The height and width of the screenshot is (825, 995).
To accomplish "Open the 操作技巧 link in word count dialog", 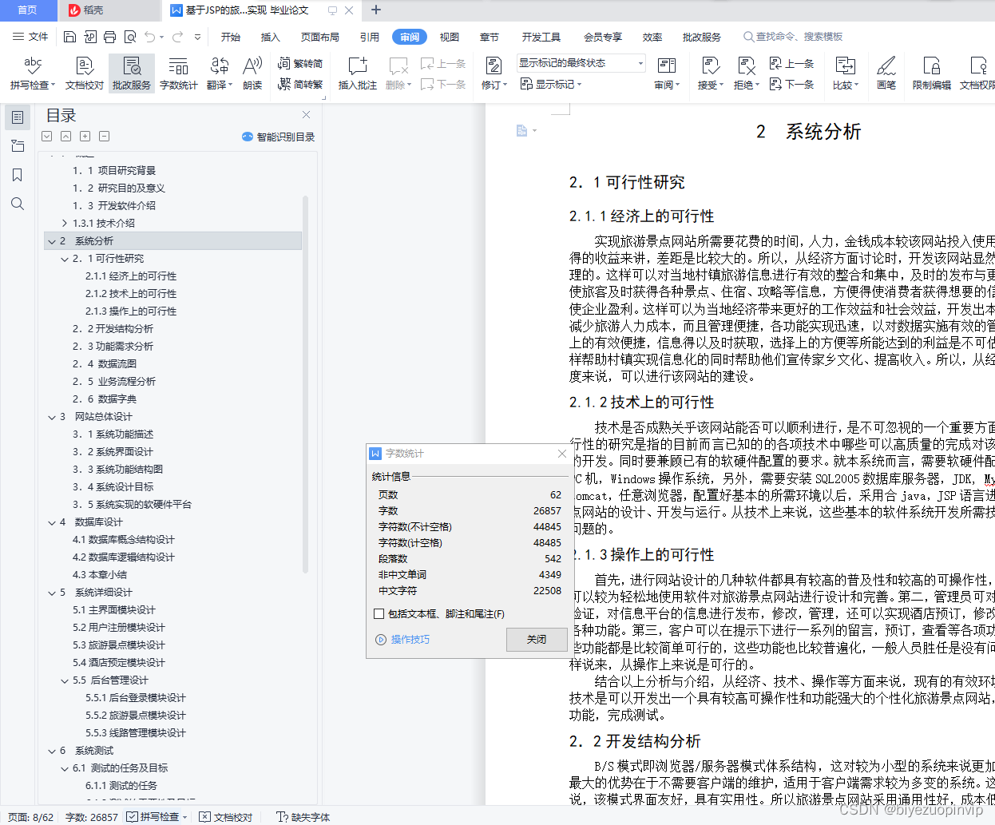I will click(x=403, y=640).
